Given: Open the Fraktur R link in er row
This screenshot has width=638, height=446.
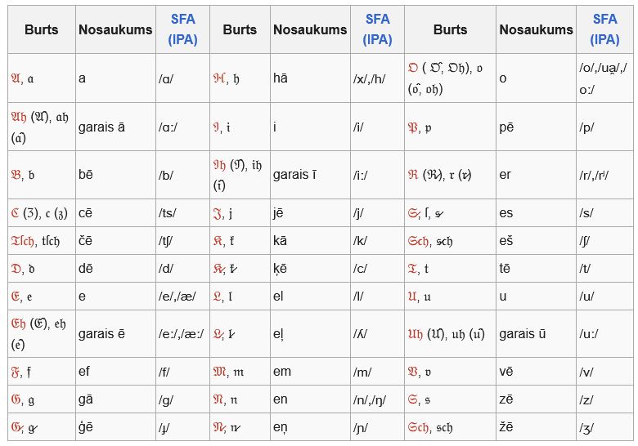Looking at the screenshot, I should click(414, 174).
